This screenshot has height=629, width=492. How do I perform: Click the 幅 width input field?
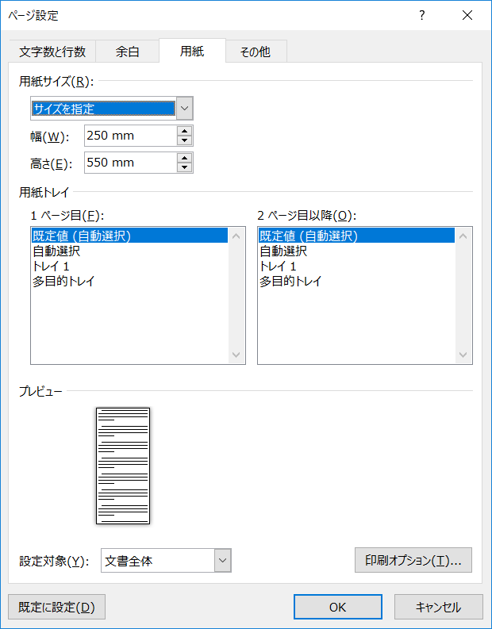point(129,136)
